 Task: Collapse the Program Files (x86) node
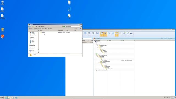[x=98, y=45]
